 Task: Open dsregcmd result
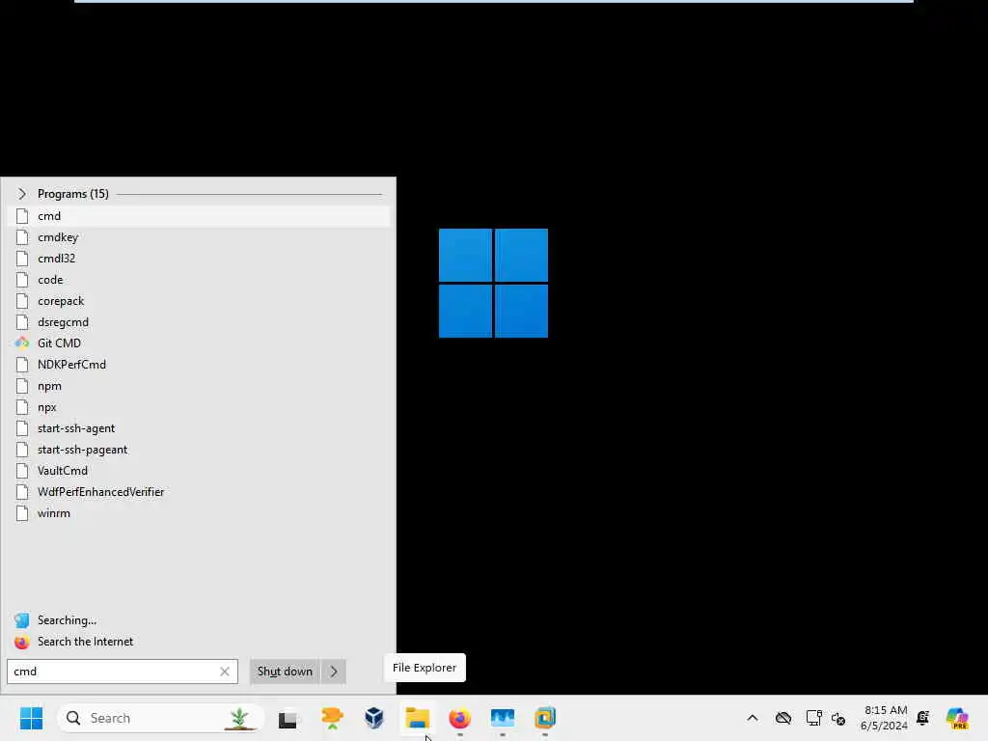point(199,322)
